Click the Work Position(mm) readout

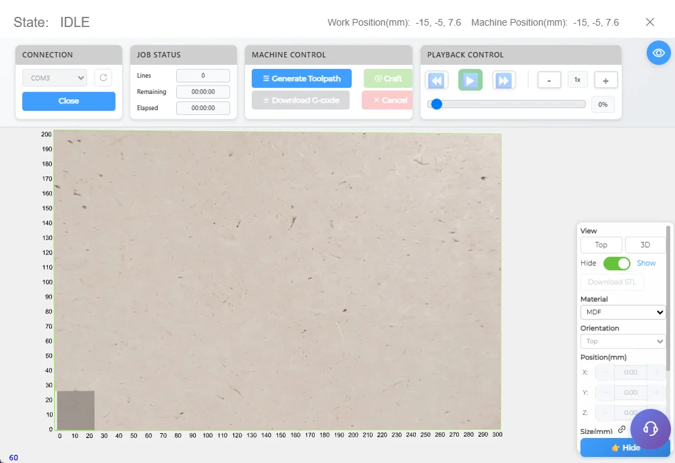click(394, 22)
